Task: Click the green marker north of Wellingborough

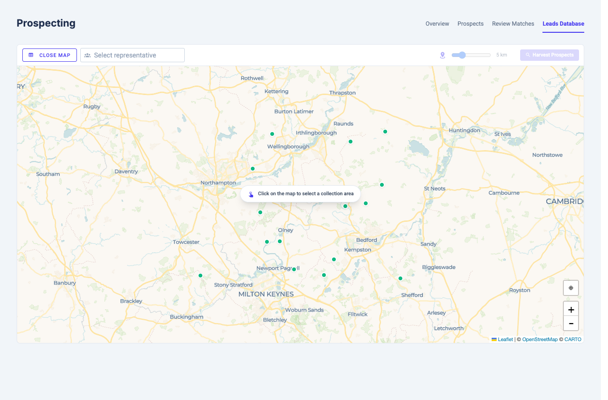Action: tap(272, 134)
